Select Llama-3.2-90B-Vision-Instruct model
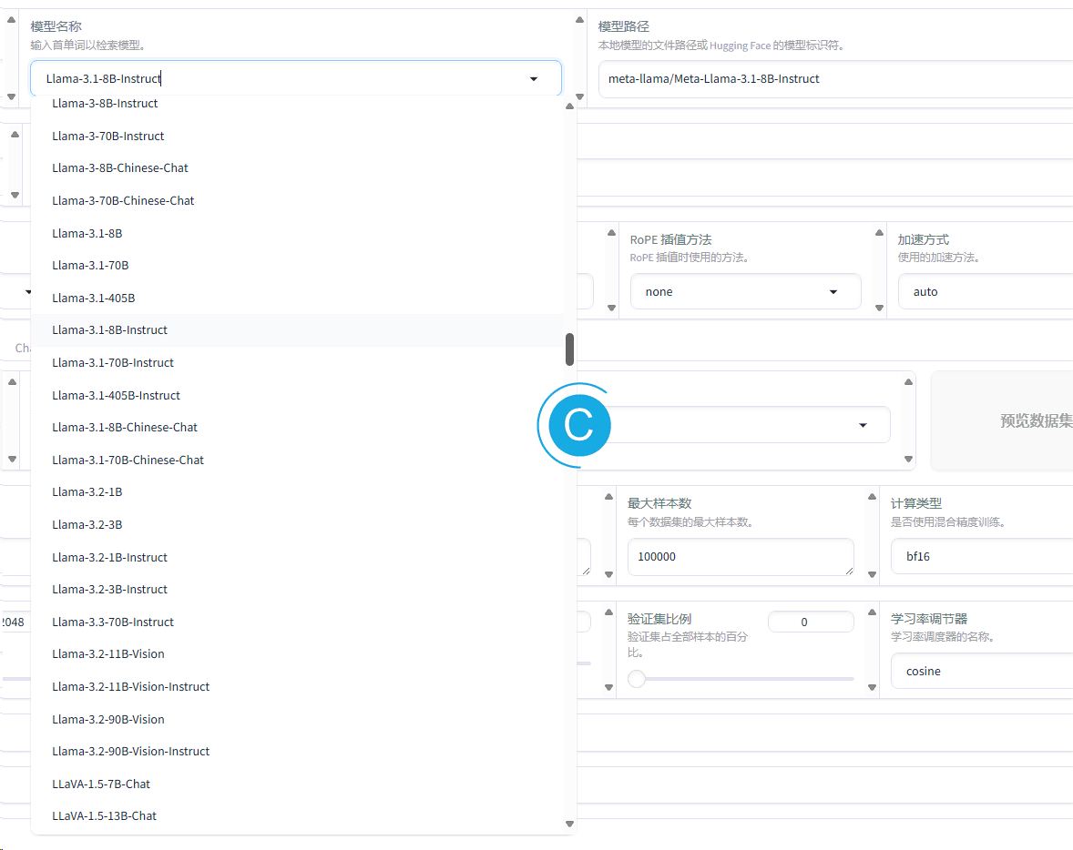 (x=297, y=752)
